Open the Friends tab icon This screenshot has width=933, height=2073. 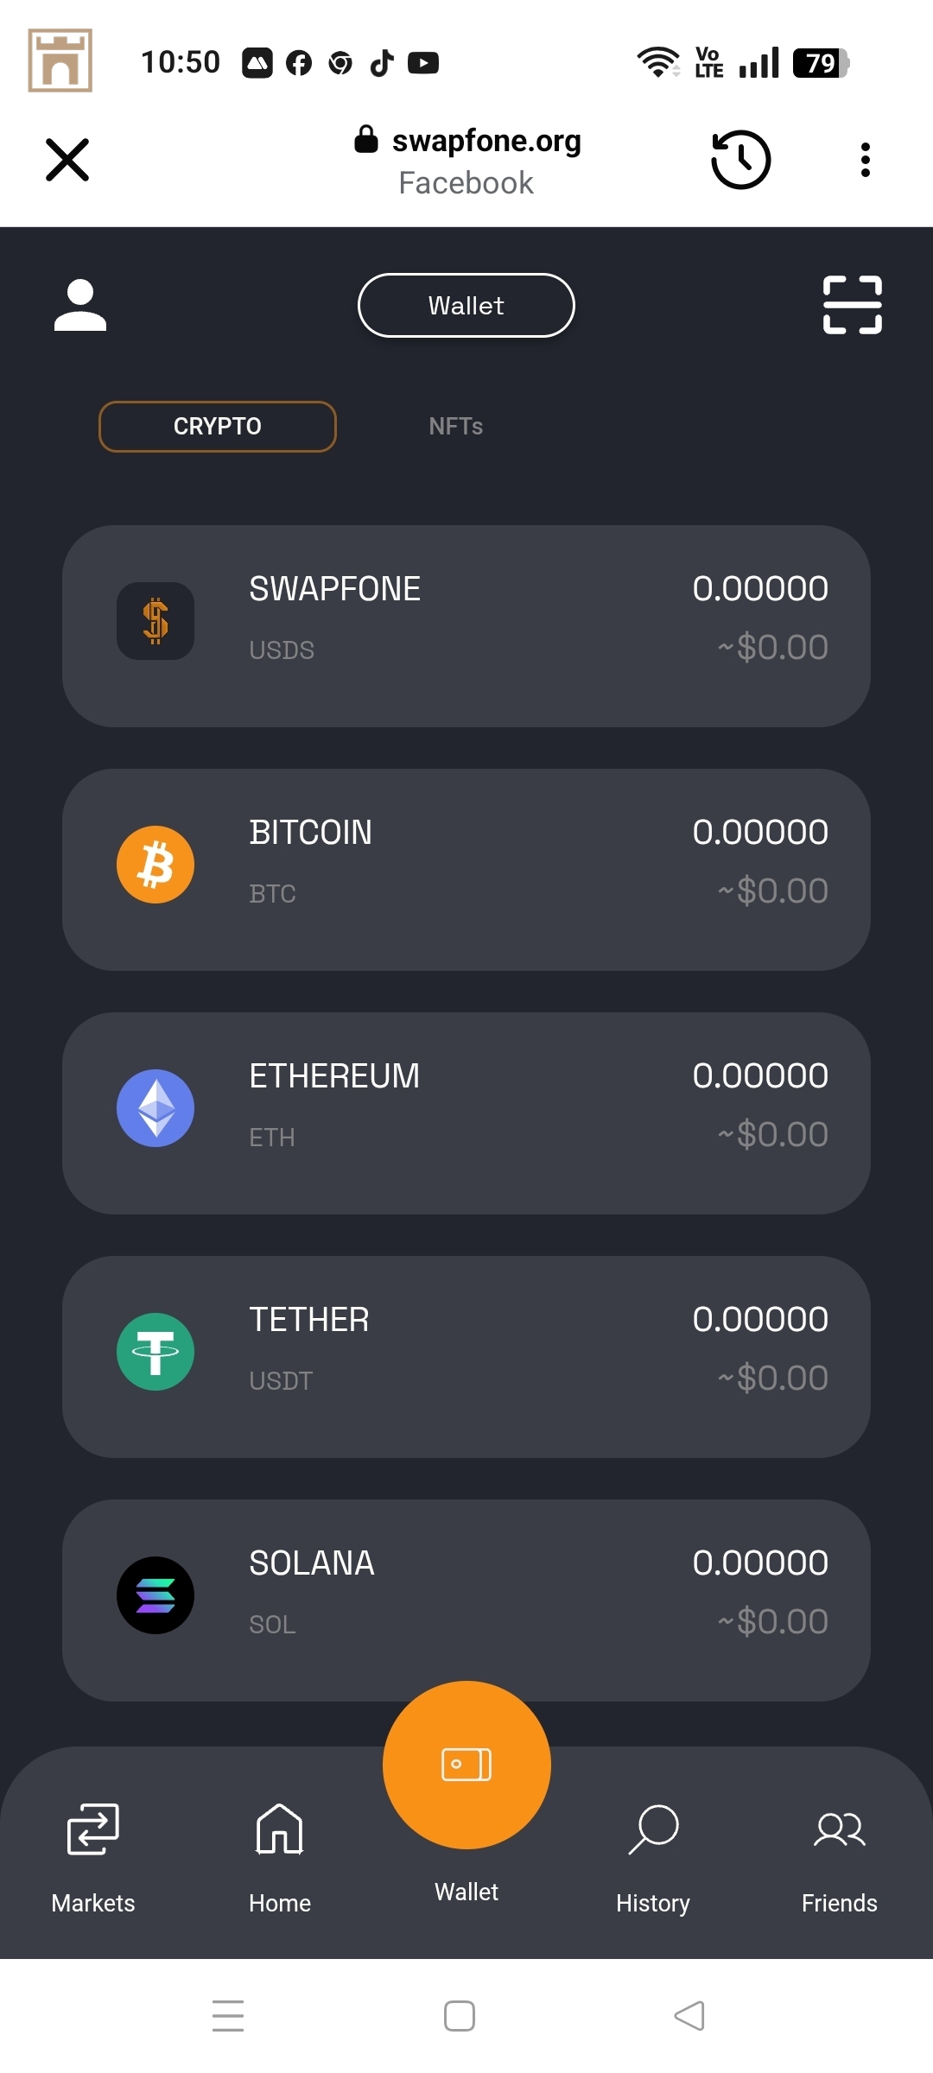point(839,1829)
